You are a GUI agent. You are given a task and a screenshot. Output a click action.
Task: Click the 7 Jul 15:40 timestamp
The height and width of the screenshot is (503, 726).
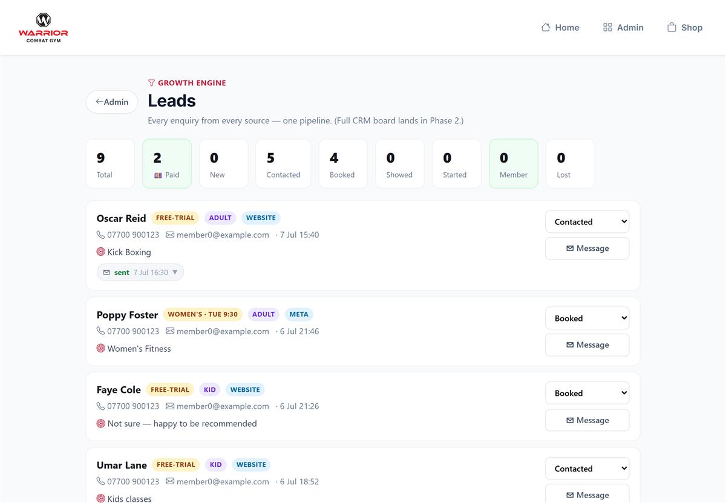point(299,235)
